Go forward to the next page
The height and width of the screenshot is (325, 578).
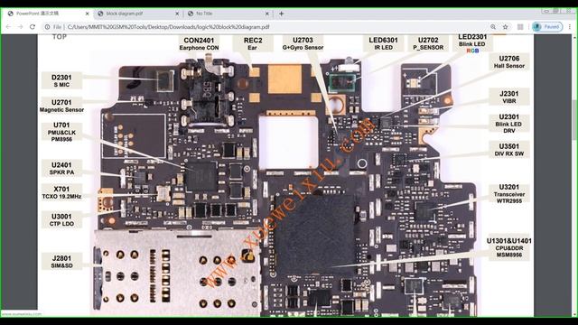20,27
